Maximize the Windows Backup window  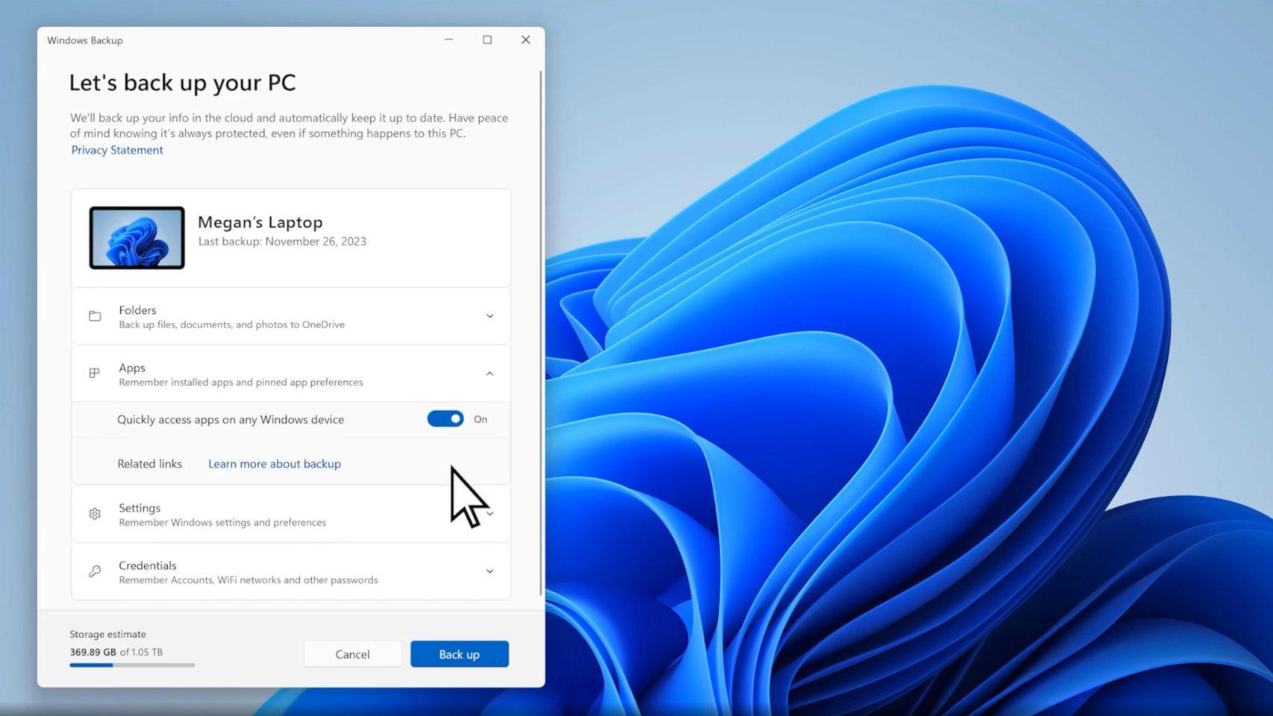(487, 40)
